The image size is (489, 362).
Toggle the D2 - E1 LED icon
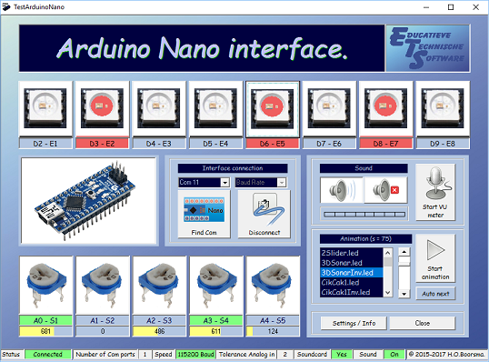click(45, 108)
